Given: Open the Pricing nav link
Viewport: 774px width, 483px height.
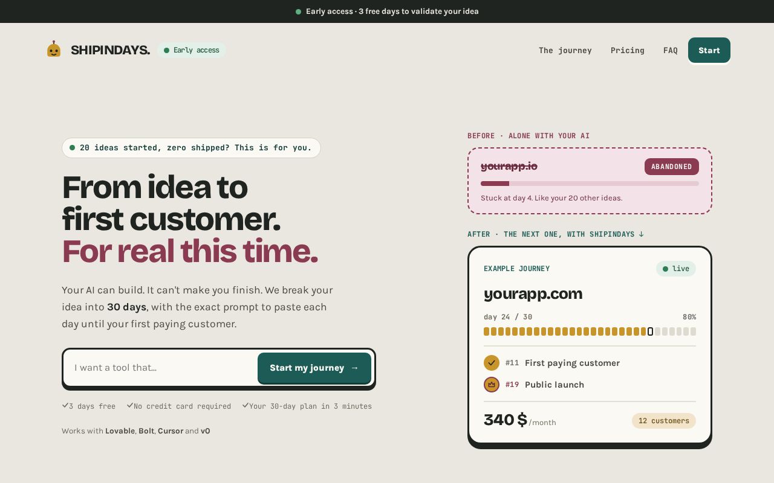Looking at the screenshot, I should tap(628, 50).
